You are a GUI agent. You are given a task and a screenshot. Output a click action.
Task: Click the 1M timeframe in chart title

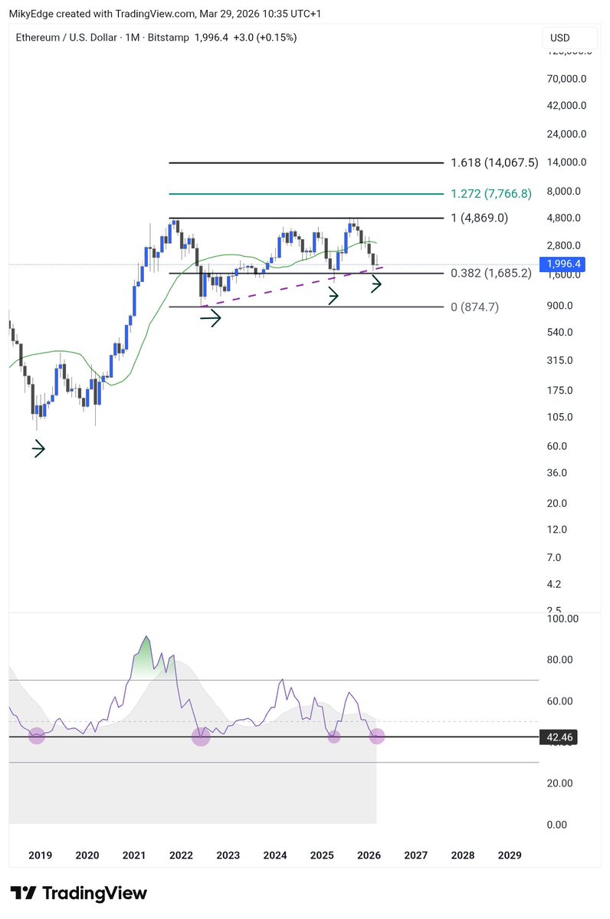133,38
